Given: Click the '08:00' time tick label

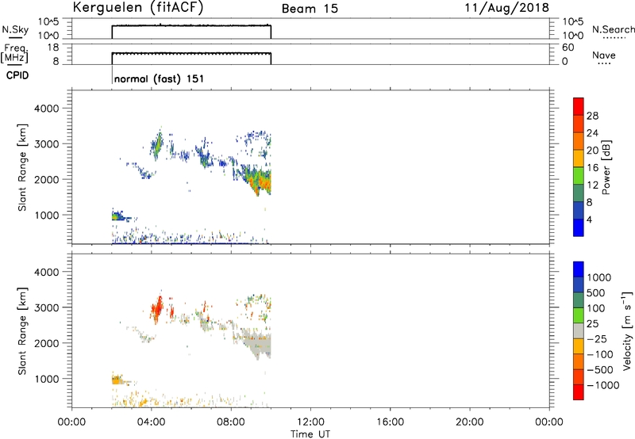Looking at the screenshot, I should (231, 422).
